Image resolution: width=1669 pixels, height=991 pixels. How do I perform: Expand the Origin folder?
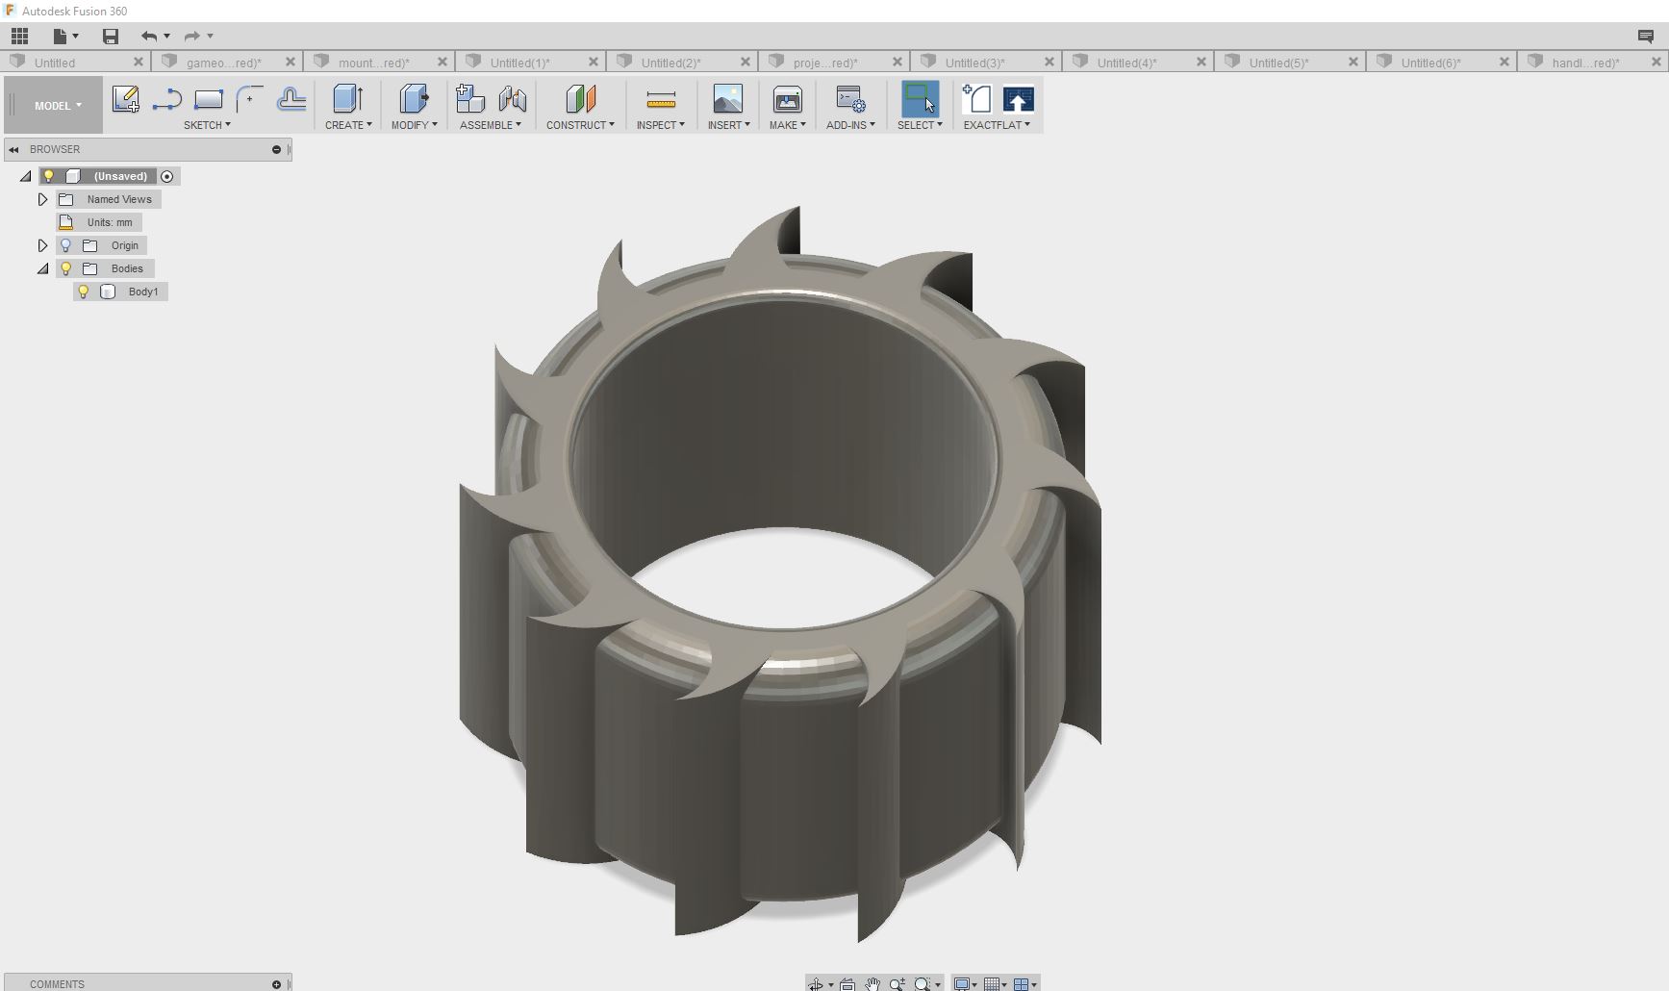pos(42,245)
